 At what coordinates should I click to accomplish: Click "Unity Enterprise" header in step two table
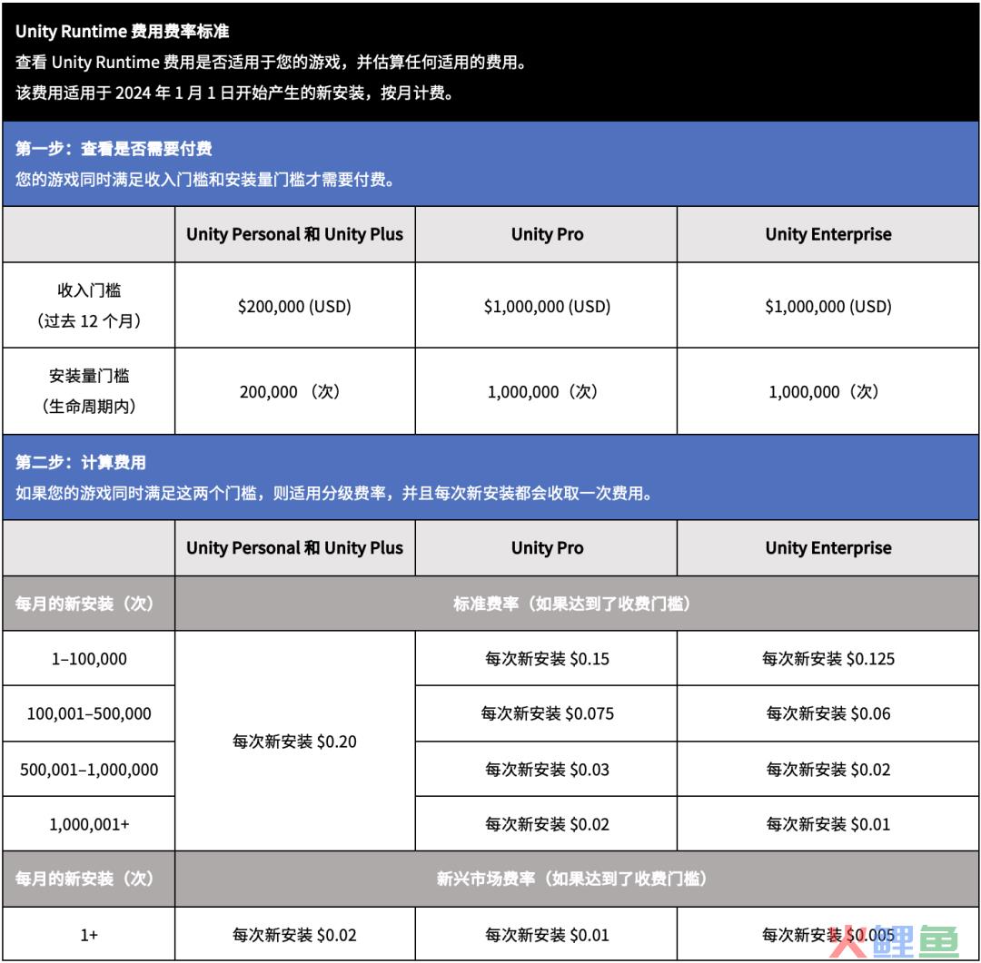pyautogui.click(x=828, y=548)
